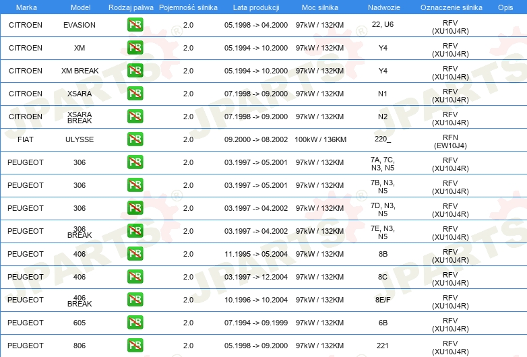Select the fuel icon in the Peugeot 306 BREAK row

click(135, 231)
